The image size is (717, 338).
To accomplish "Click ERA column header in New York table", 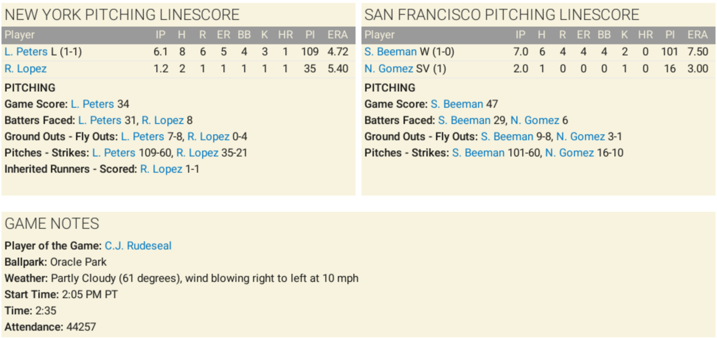I will tap(337, 35).
